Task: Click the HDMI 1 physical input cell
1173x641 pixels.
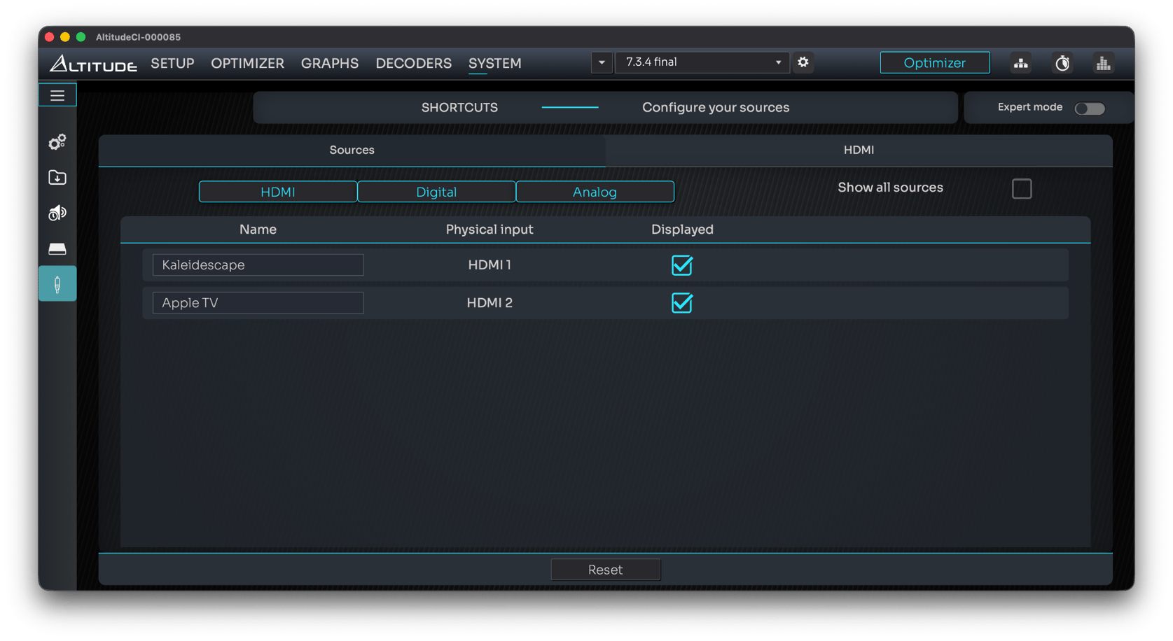Action: (x=490, y=265)
